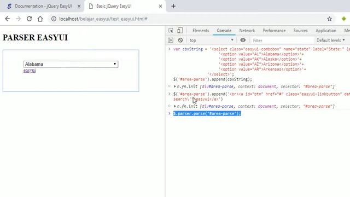Open the Default levels dropdown
The height and width of the screenshot is (197, 350).
(330, 40)
